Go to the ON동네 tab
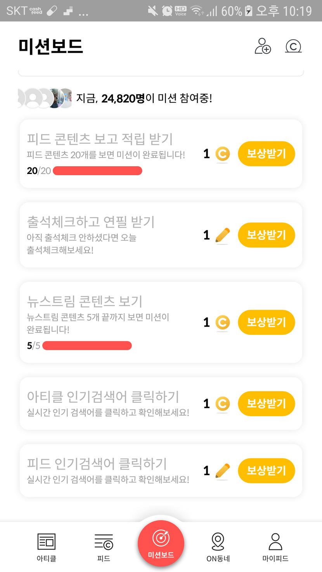The image size is (322, 572). click(218, 547)
